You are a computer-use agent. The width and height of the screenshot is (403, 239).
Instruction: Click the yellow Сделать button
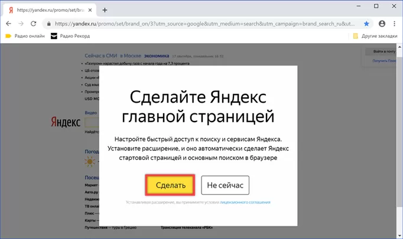(x=170, y=185)
